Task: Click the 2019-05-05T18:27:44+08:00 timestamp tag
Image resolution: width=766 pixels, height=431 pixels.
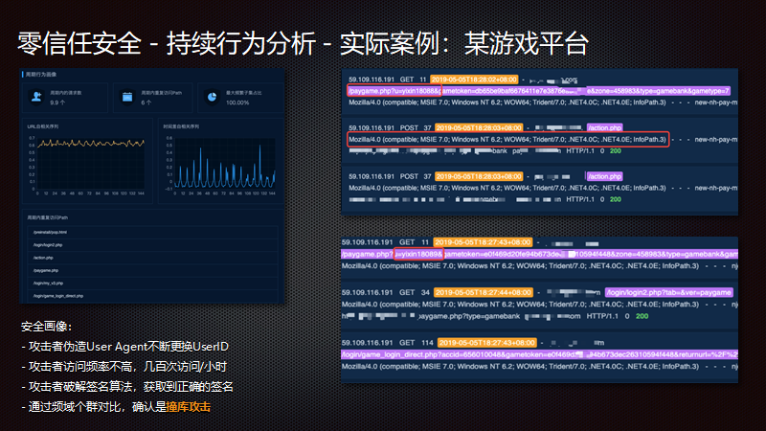Action: 484,292
